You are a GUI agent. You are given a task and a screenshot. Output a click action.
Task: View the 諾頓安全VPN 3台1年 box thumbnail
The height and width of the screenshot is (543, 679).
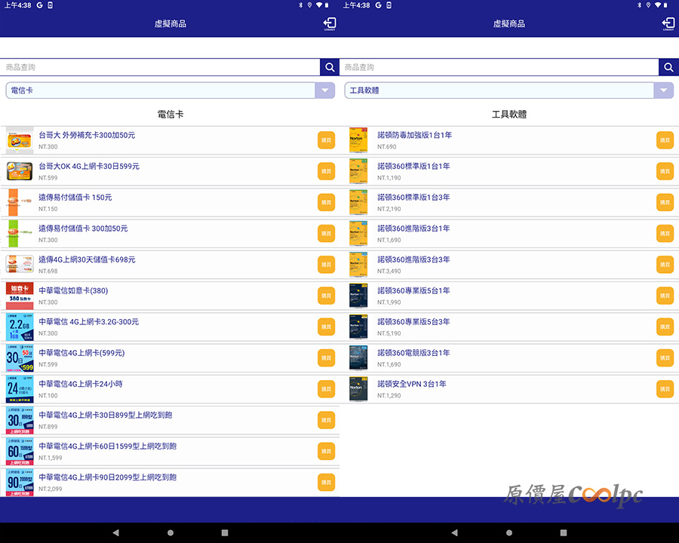click(358, 389)
